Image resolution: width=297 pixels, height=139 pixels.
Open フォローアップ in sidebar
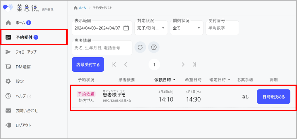(x=26, y=52)
